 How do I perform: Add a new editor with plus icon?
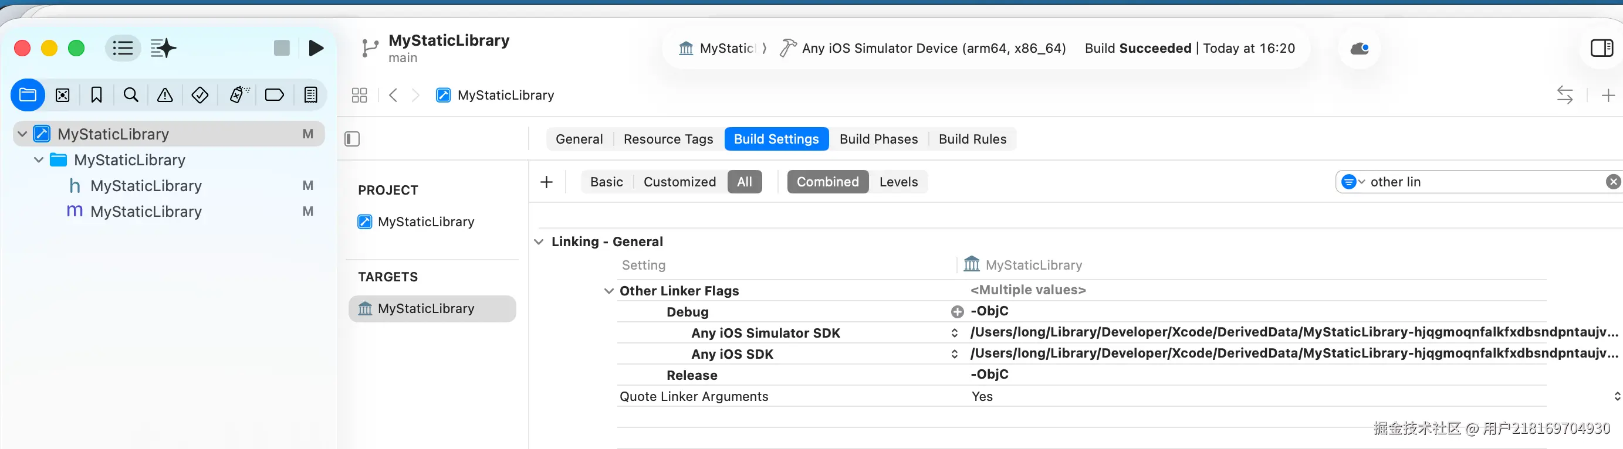pyautogui.click(x=1608, y=95)
